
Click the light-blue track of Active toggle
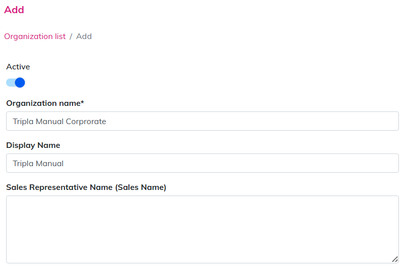coord(10,83)
